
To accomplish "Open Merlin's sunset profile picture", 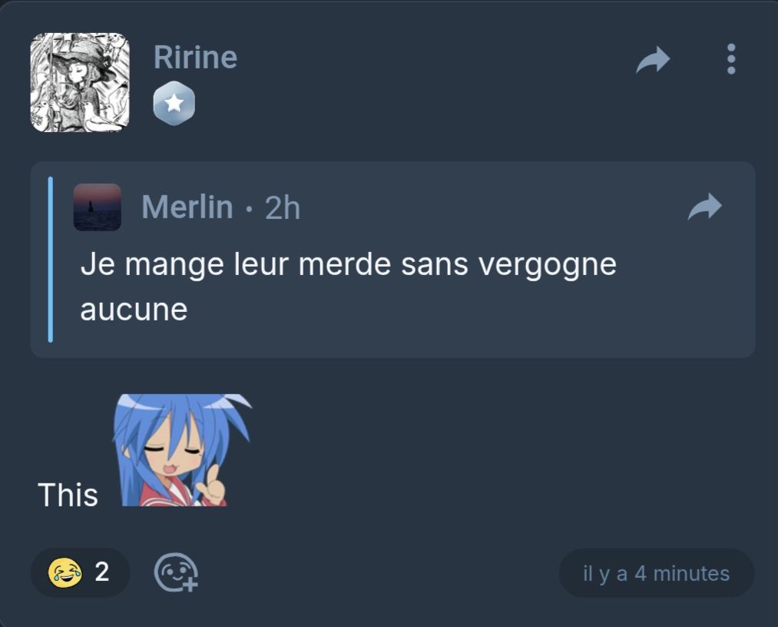I will click(x=97, y=207).
